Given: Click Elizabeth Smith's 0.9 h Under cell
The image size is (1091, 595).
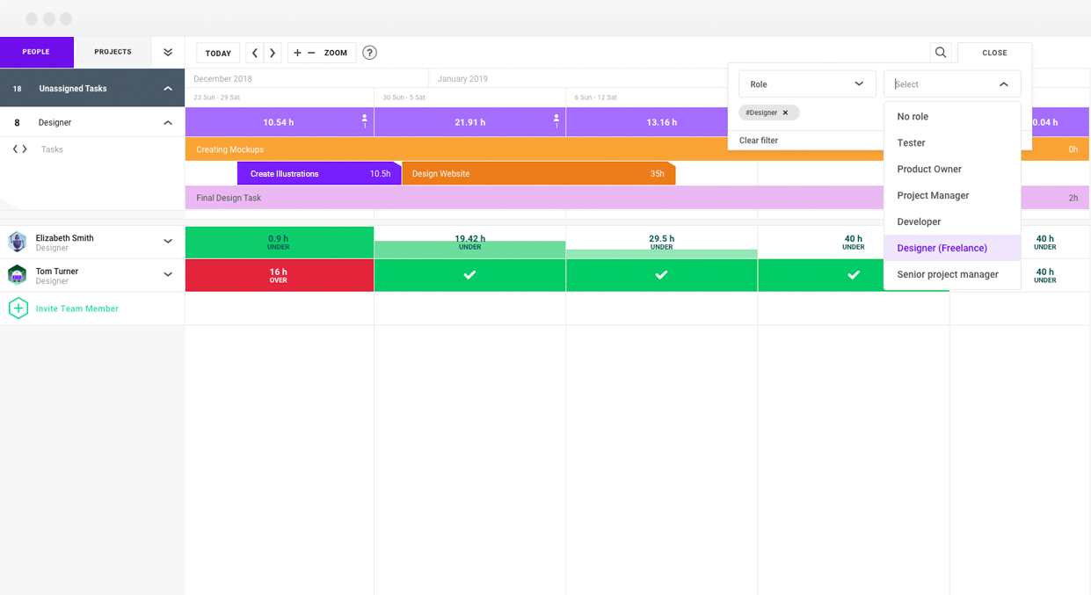Looking at the screenshot, I should click(x=279, y=242).
